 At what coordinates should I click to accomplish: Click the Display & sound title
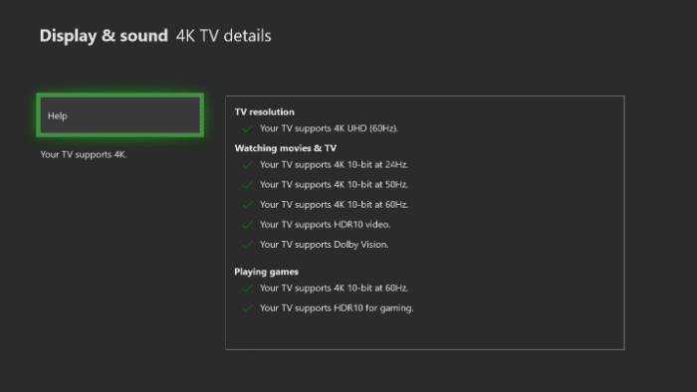[x=104, y=36]
